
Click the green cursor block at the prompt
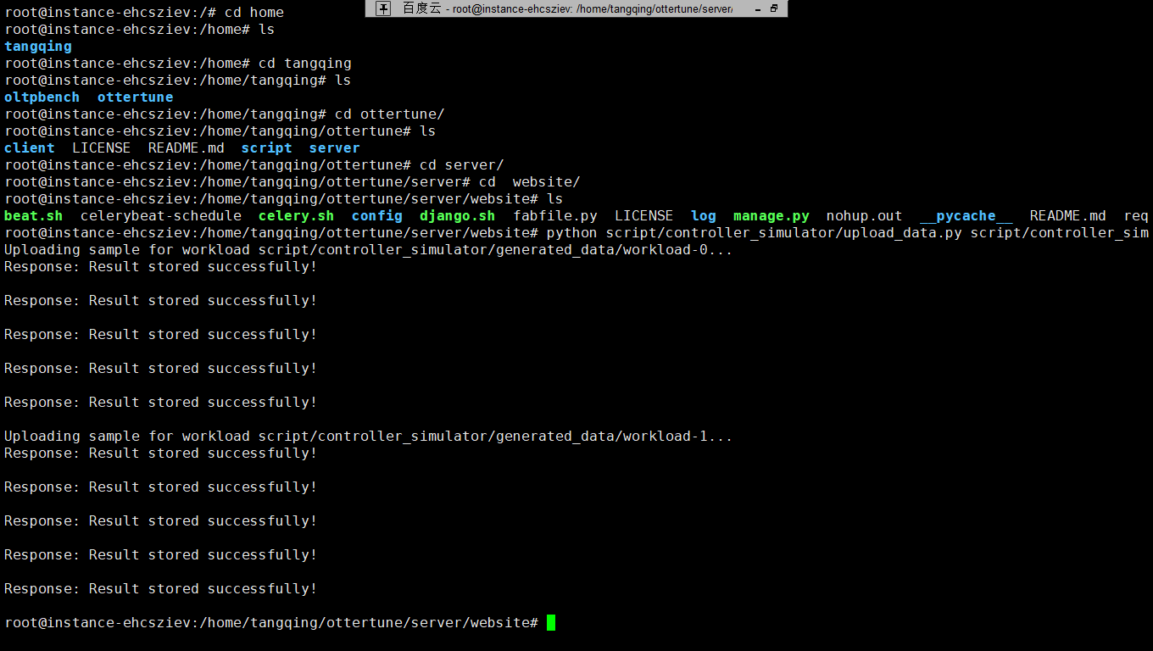[552, 622]
